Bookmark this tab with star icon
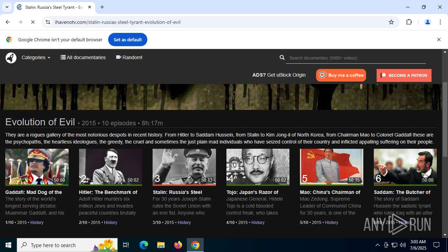 [391, 22]
